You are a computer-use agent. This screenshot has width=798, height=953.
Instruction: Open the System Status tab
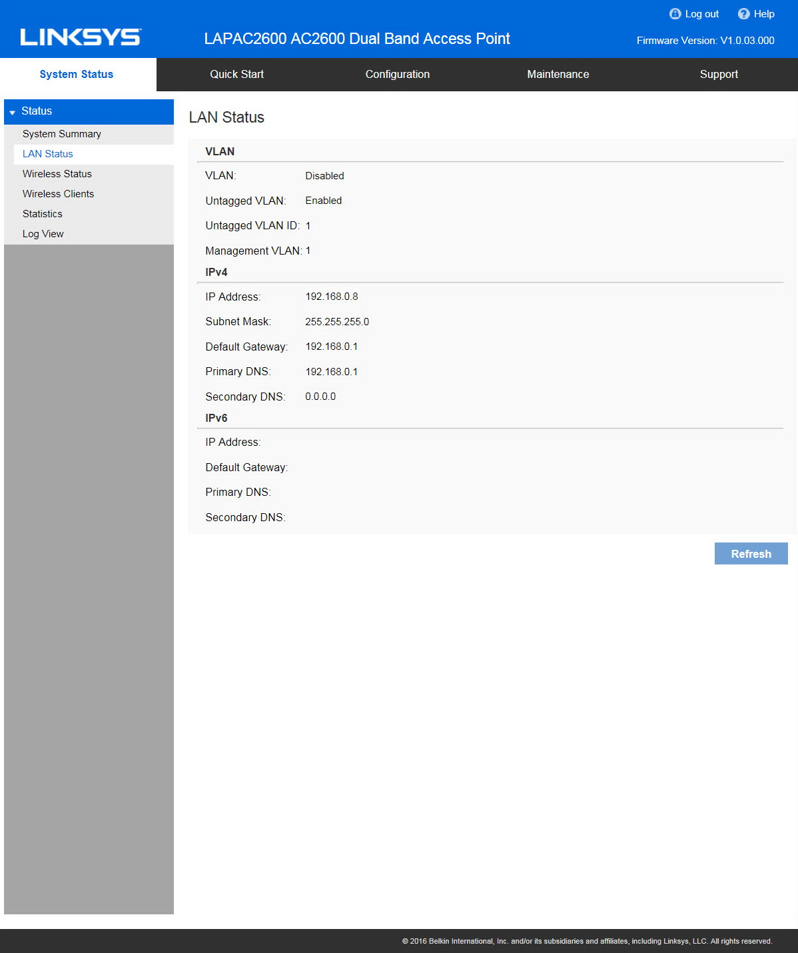(77, 75)
